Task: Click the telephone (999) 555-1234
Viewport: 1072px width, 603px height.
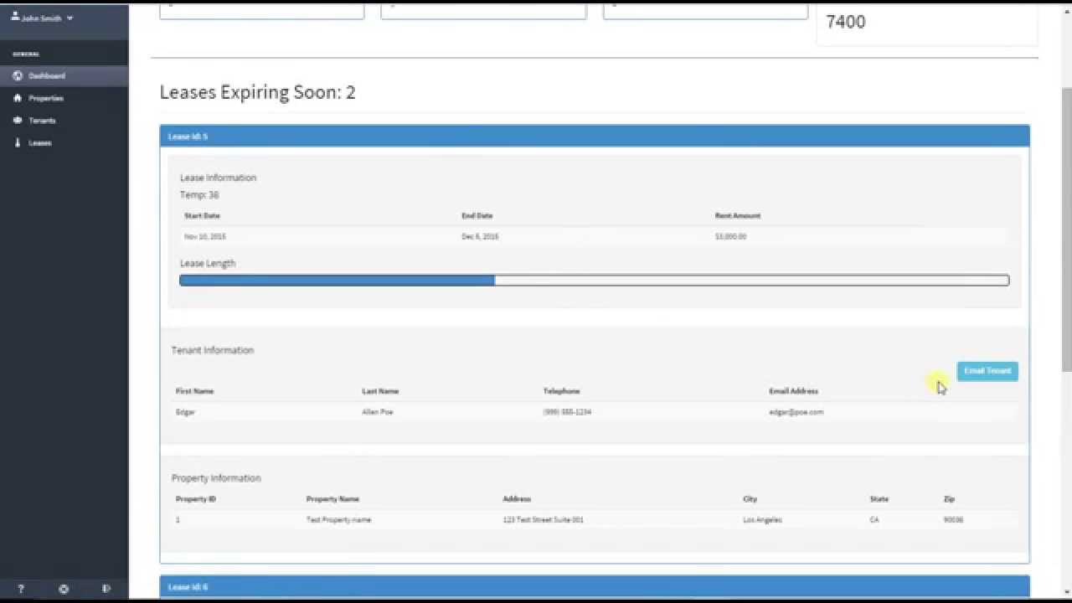Action: tap(567, 412)
